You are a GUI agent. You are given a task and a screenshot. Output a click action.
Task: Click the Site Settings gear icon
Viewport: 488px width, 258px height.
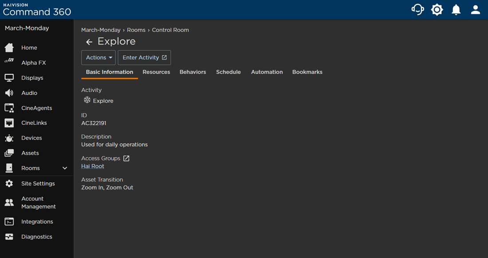(9, 184)
